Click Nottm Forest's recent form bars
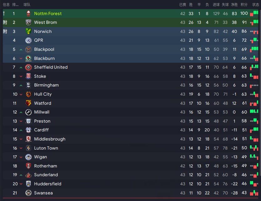 (254, 13)
